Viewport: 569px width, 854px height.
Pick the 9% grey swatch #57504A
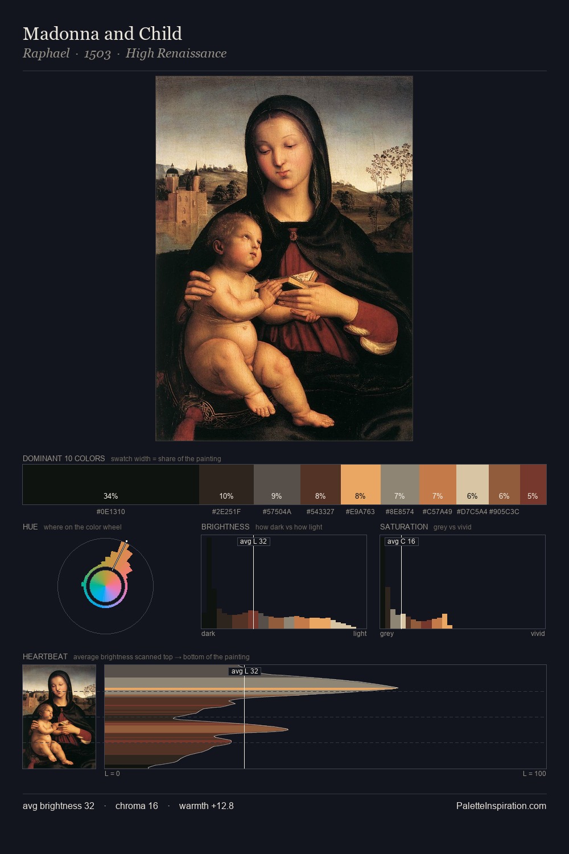coord(277,485)
